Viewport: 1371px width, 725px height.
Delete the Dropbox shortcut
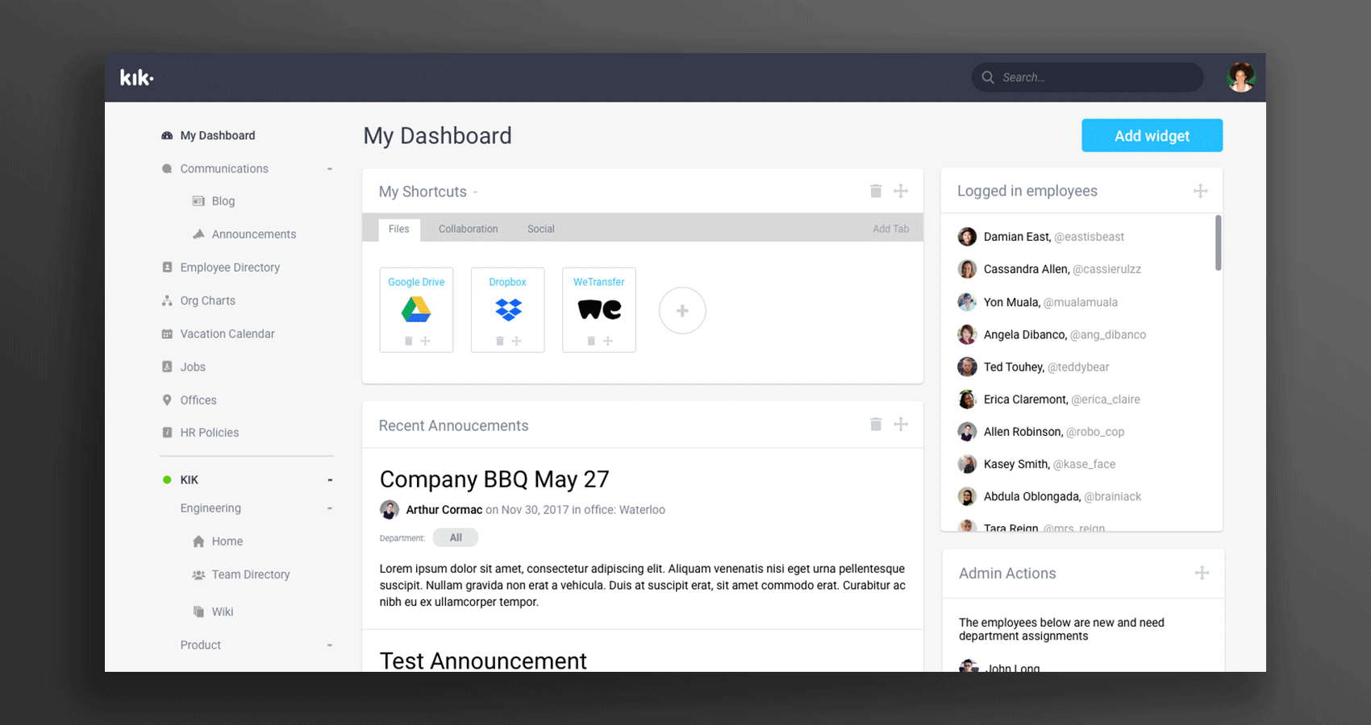[500, 341]
